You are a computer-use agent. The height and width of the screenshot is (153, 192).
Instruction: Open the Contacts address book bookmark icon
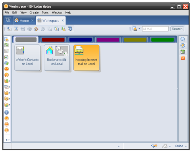click(7, 51)
